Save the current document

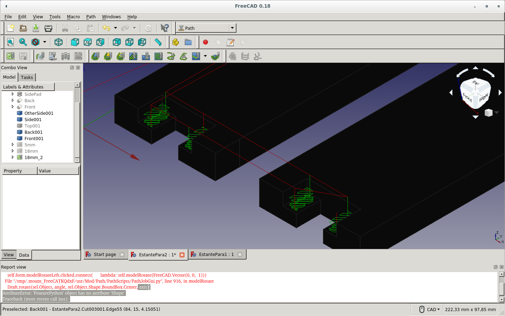[36, 28]
